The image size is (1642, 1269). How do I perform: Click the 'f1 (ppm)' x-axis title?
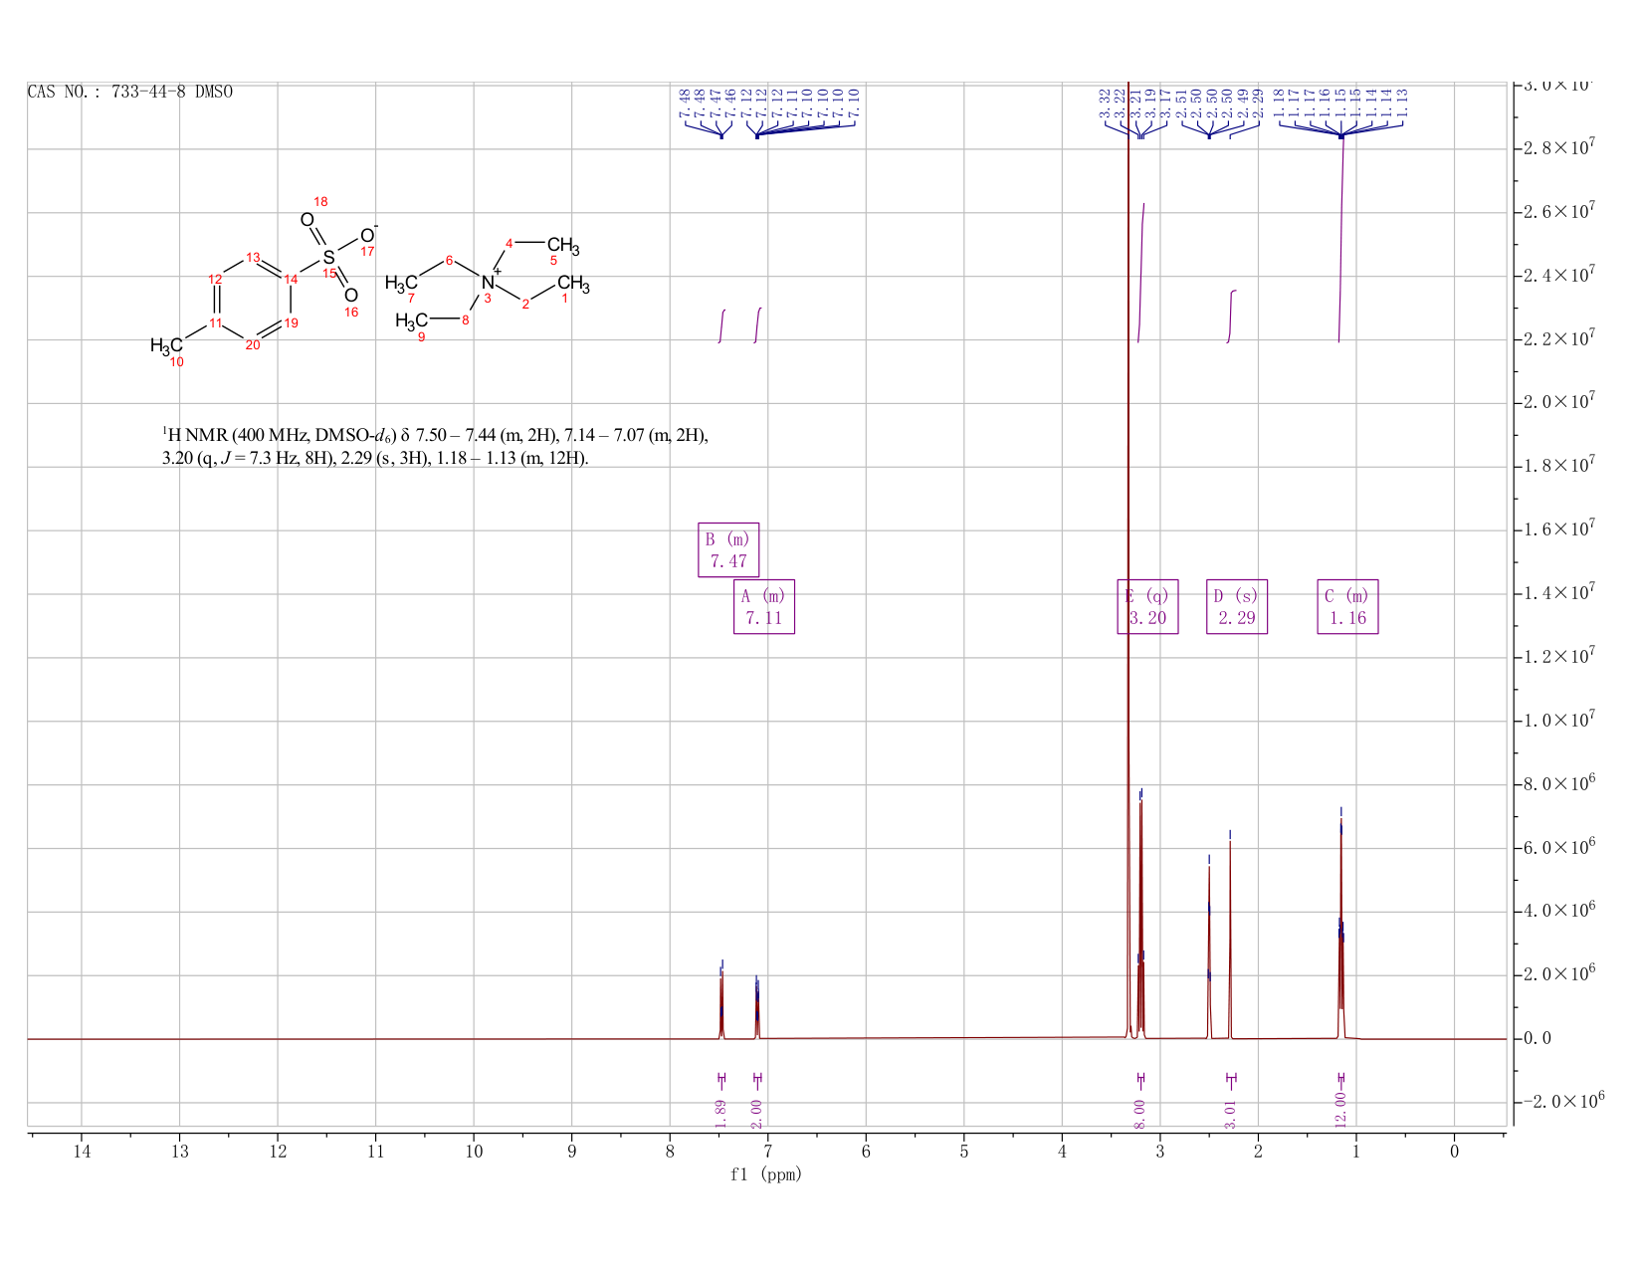[x=766, y=1174]
